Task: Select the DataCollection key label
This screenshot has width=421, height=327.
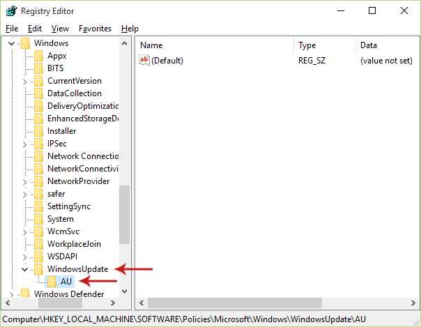Action: (x=75, y=93)
